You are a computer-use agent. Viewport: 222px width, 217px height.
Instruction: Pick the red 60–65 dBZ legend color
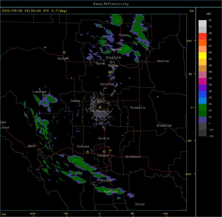pos(202,36)
